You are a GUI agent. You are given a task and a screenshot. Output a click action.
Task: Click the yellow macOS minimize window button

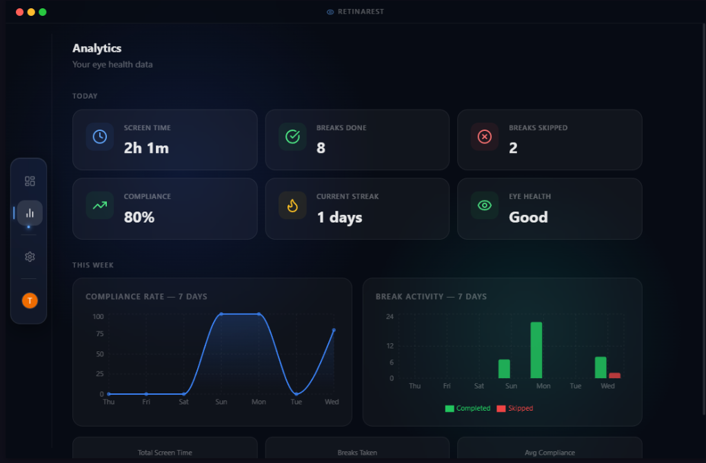[31, 12]
